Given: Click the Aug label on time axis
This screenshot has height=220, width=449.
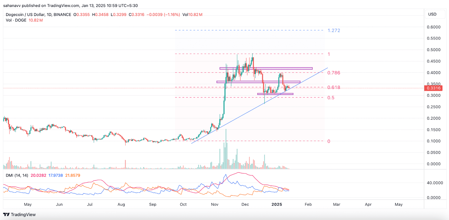Looking at the screenshot, I should pyautogui.click(x=121, y=204).
